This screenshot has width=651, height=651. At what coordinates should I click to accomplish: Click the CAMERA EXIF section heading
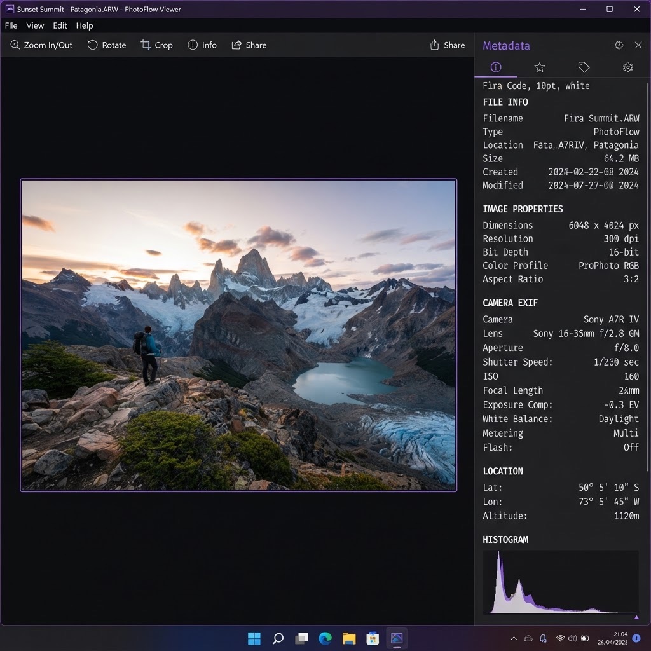click(x=510, y=303)
